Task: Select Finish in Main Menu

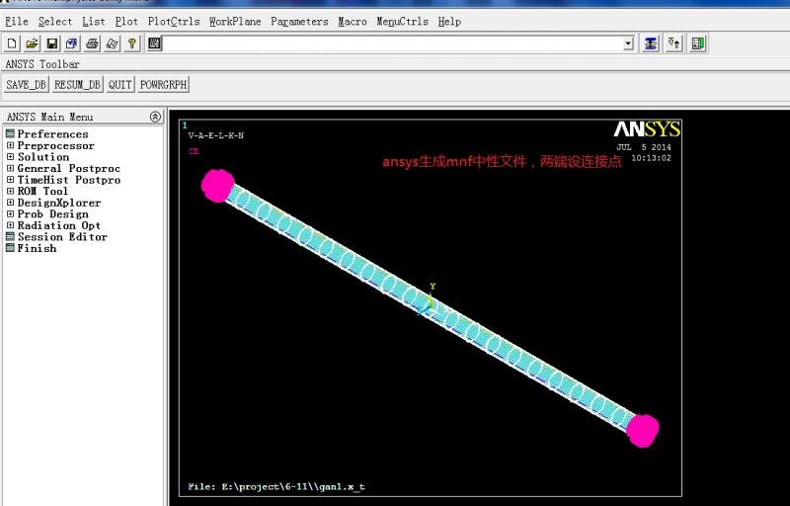Action: tap(37, 248)
